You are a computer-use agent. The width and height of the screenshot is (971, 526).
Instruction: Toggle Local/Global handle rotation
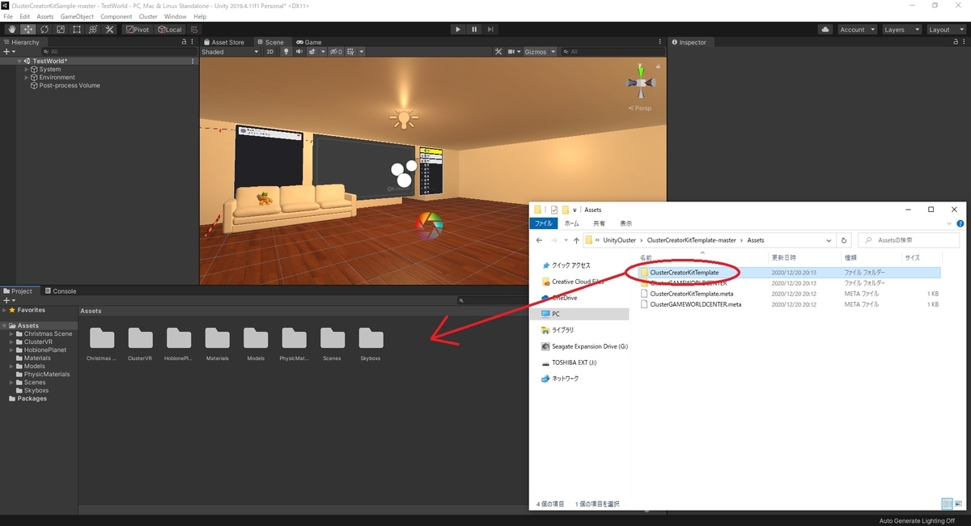(x=170, y=29)
